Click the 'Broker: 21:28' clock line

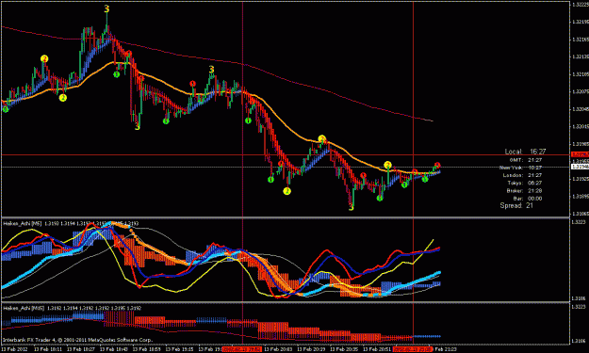point(524,190)
